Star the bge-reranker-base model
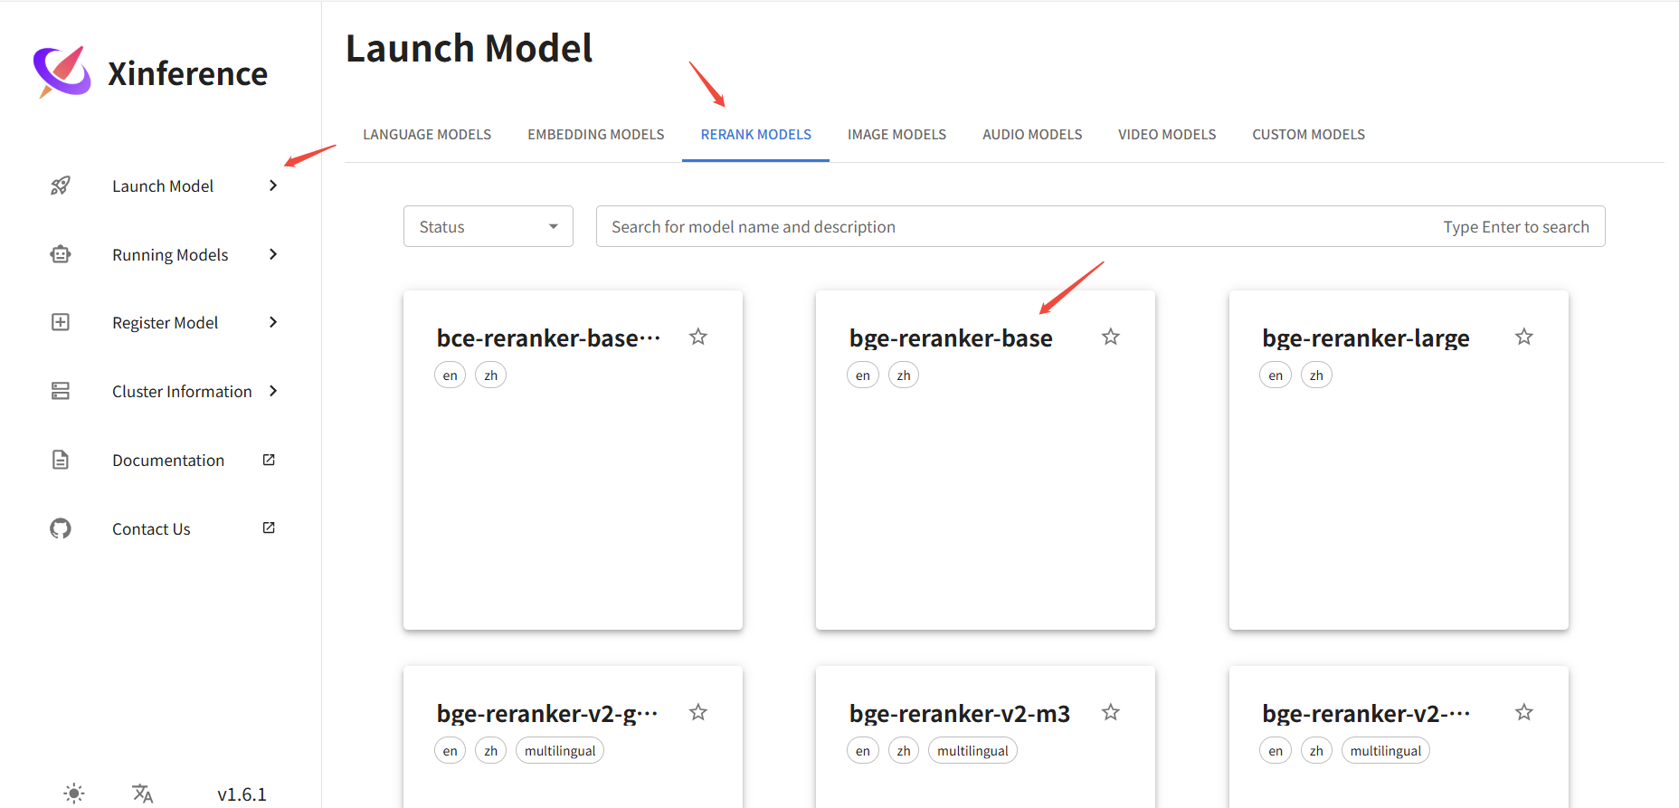Image resolution: width=1679 pixels, height=808 pixels. [x=1111, y=337]
